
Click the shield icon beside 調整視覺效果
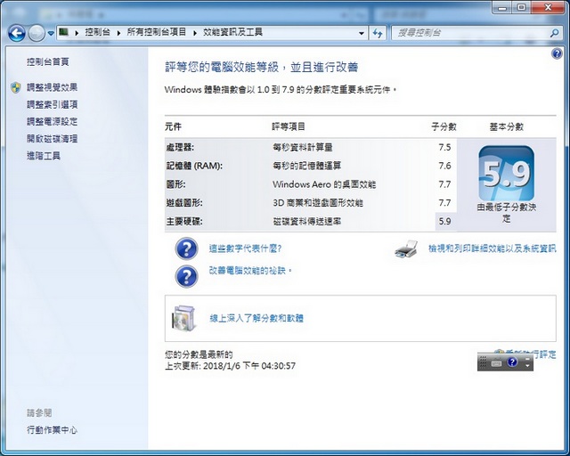pos(16,87)
